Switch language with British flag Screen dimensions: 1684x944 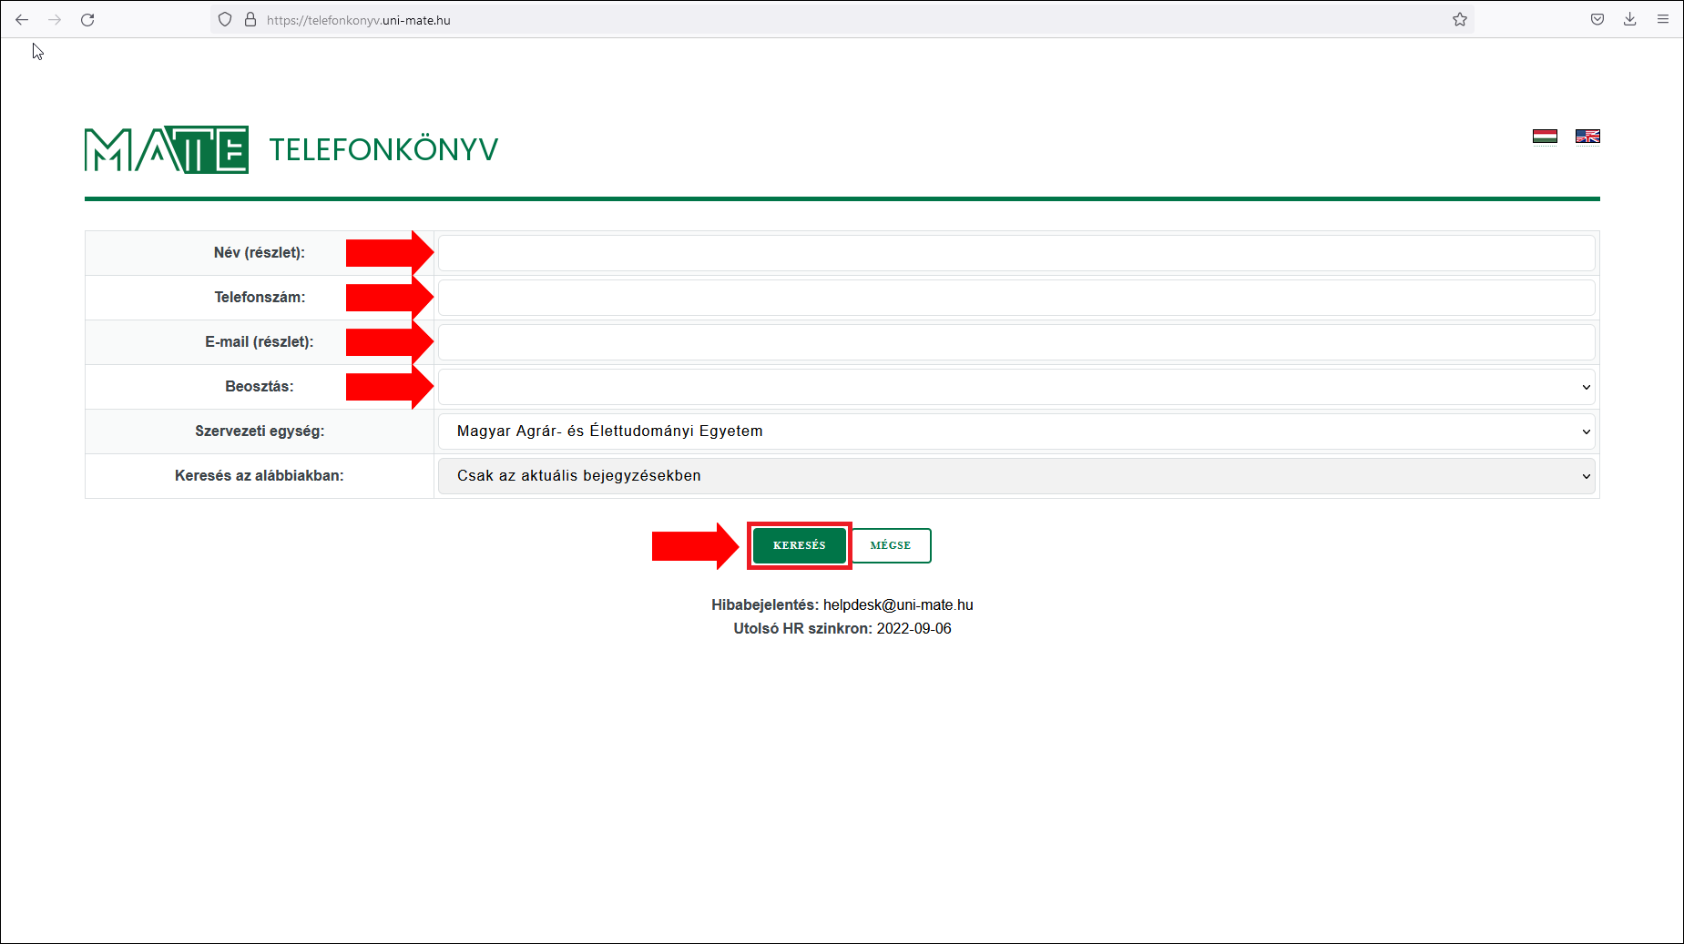pyautogui.click(x=1587, y=137)
